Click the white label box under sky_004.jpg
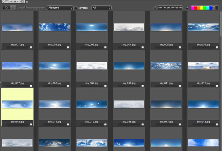Screen dimensions: 222x151 tap(143, 47)
